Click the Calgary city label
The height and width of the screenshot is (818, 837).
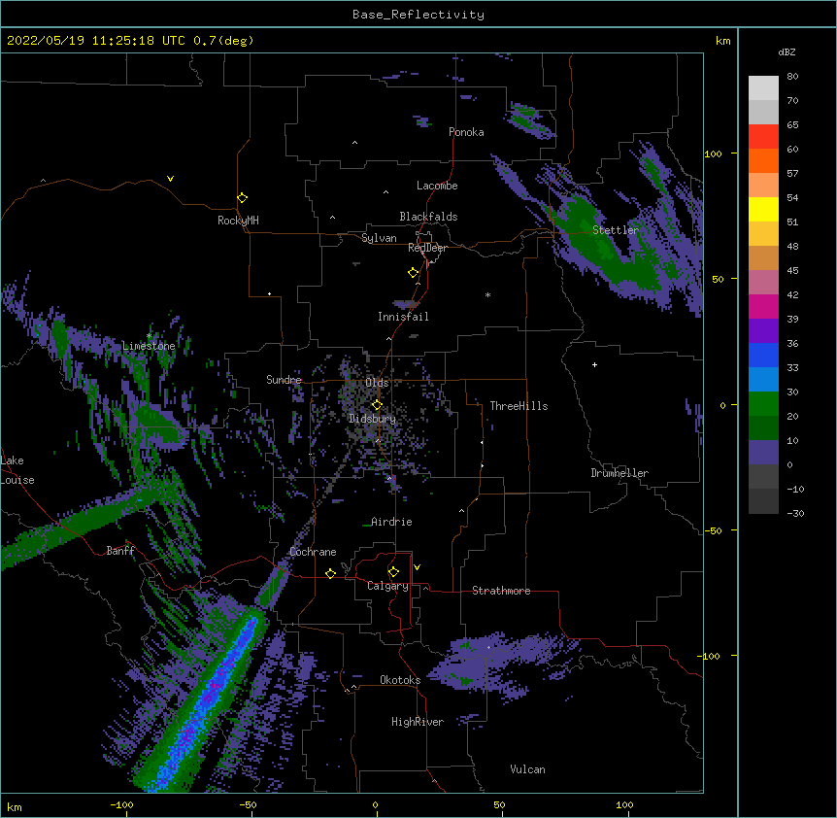point(387,586)
